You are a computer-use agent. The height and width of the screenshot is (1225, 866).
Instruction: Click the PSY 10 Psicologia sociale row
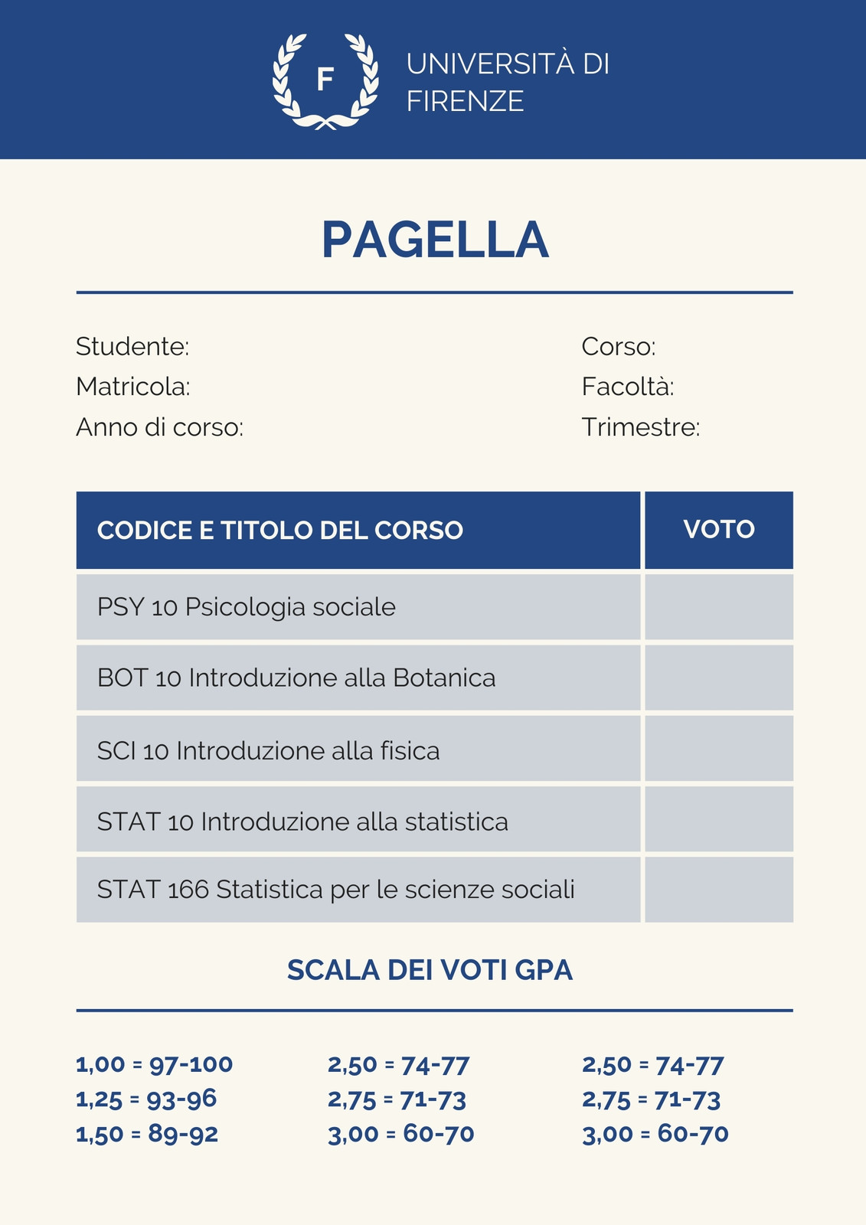click(358, 607)
